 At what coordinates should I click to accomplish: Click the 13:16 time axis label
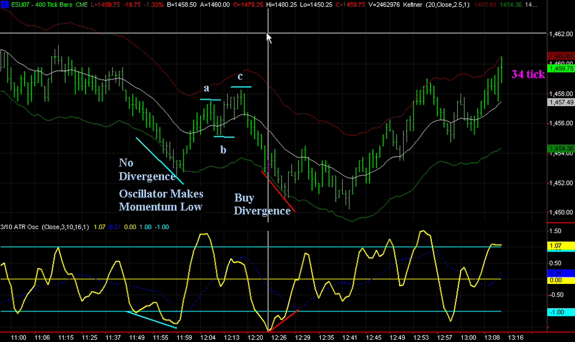(x=516, y=337)
